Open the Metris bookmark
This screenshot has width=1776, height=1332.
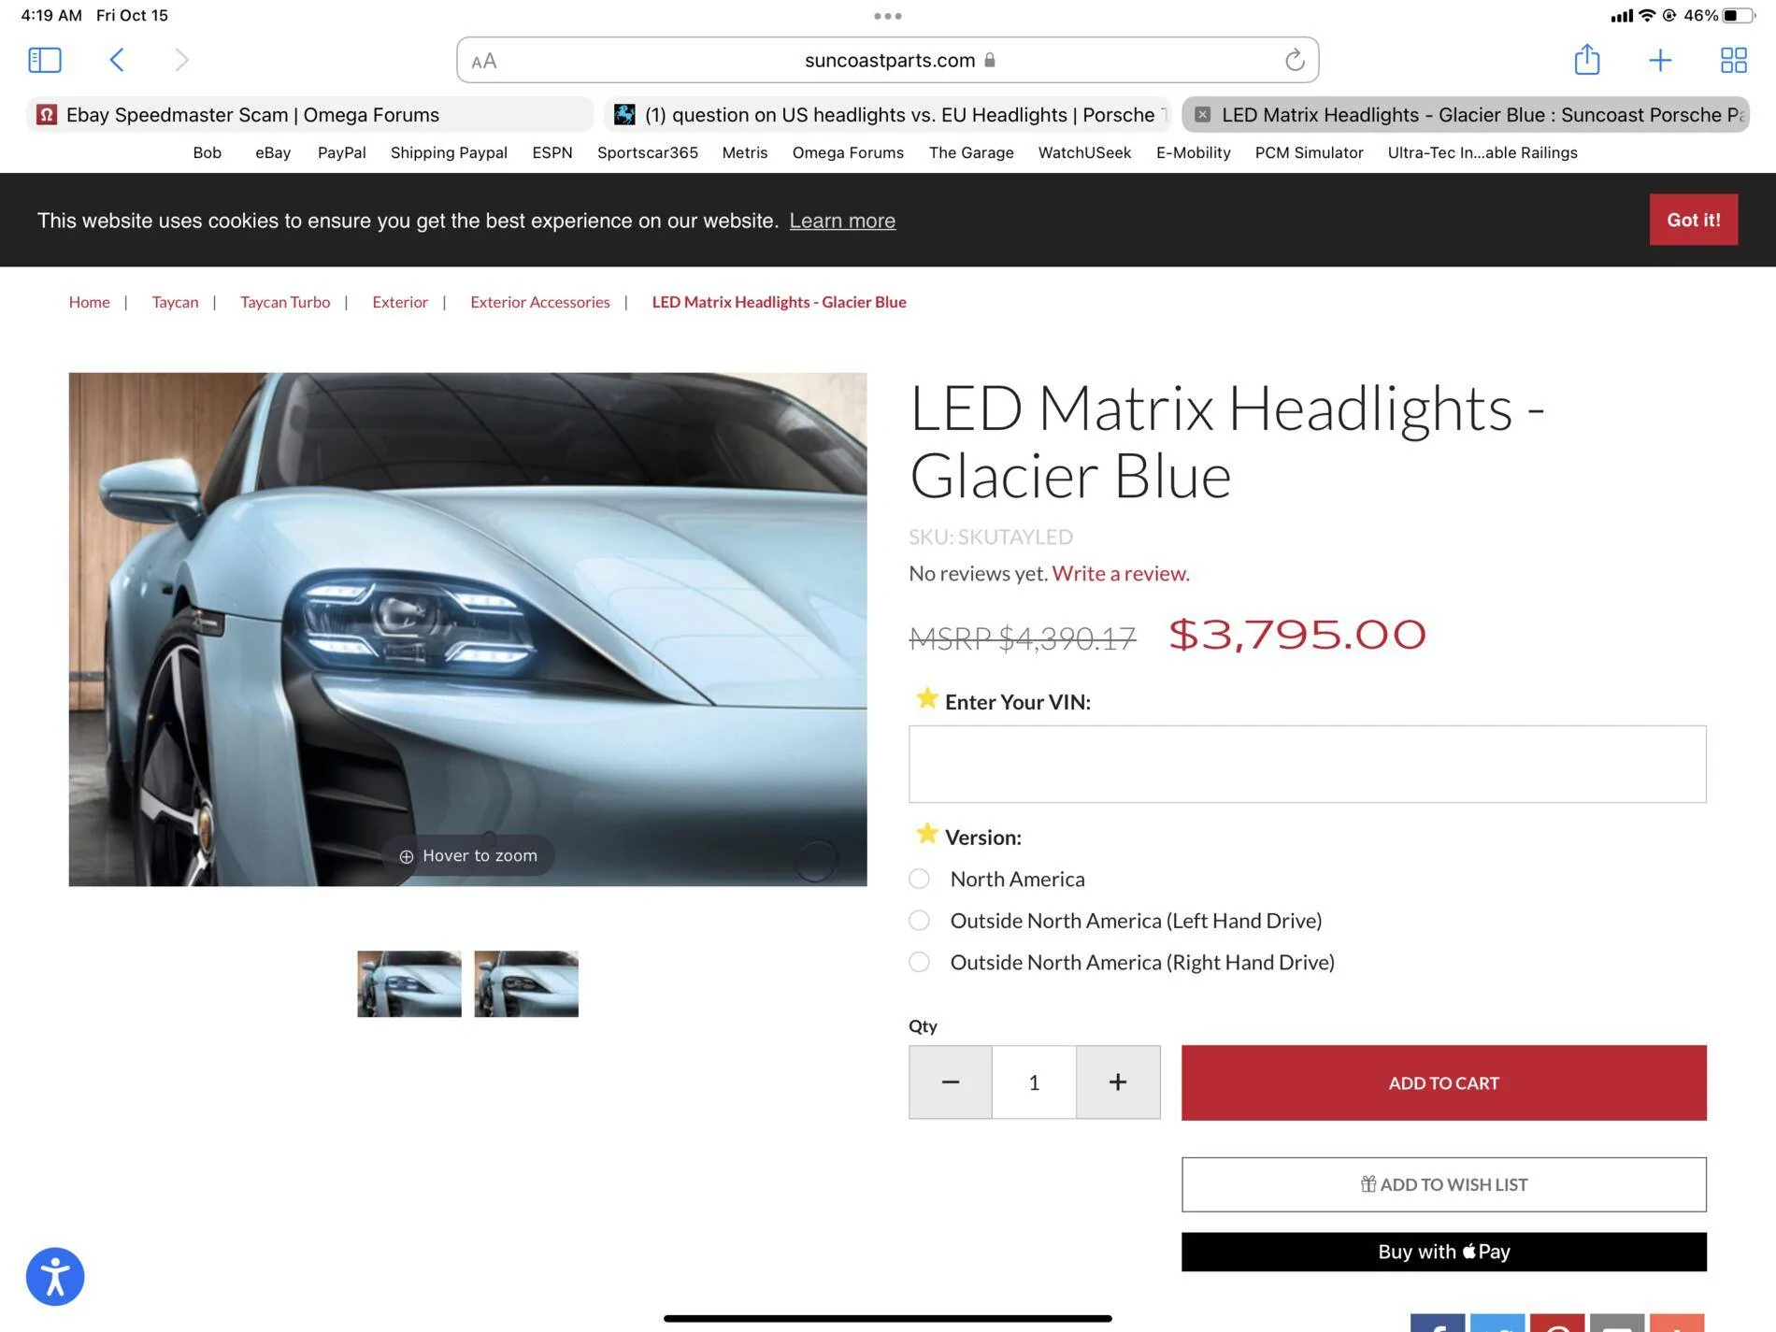pos(745,153)
